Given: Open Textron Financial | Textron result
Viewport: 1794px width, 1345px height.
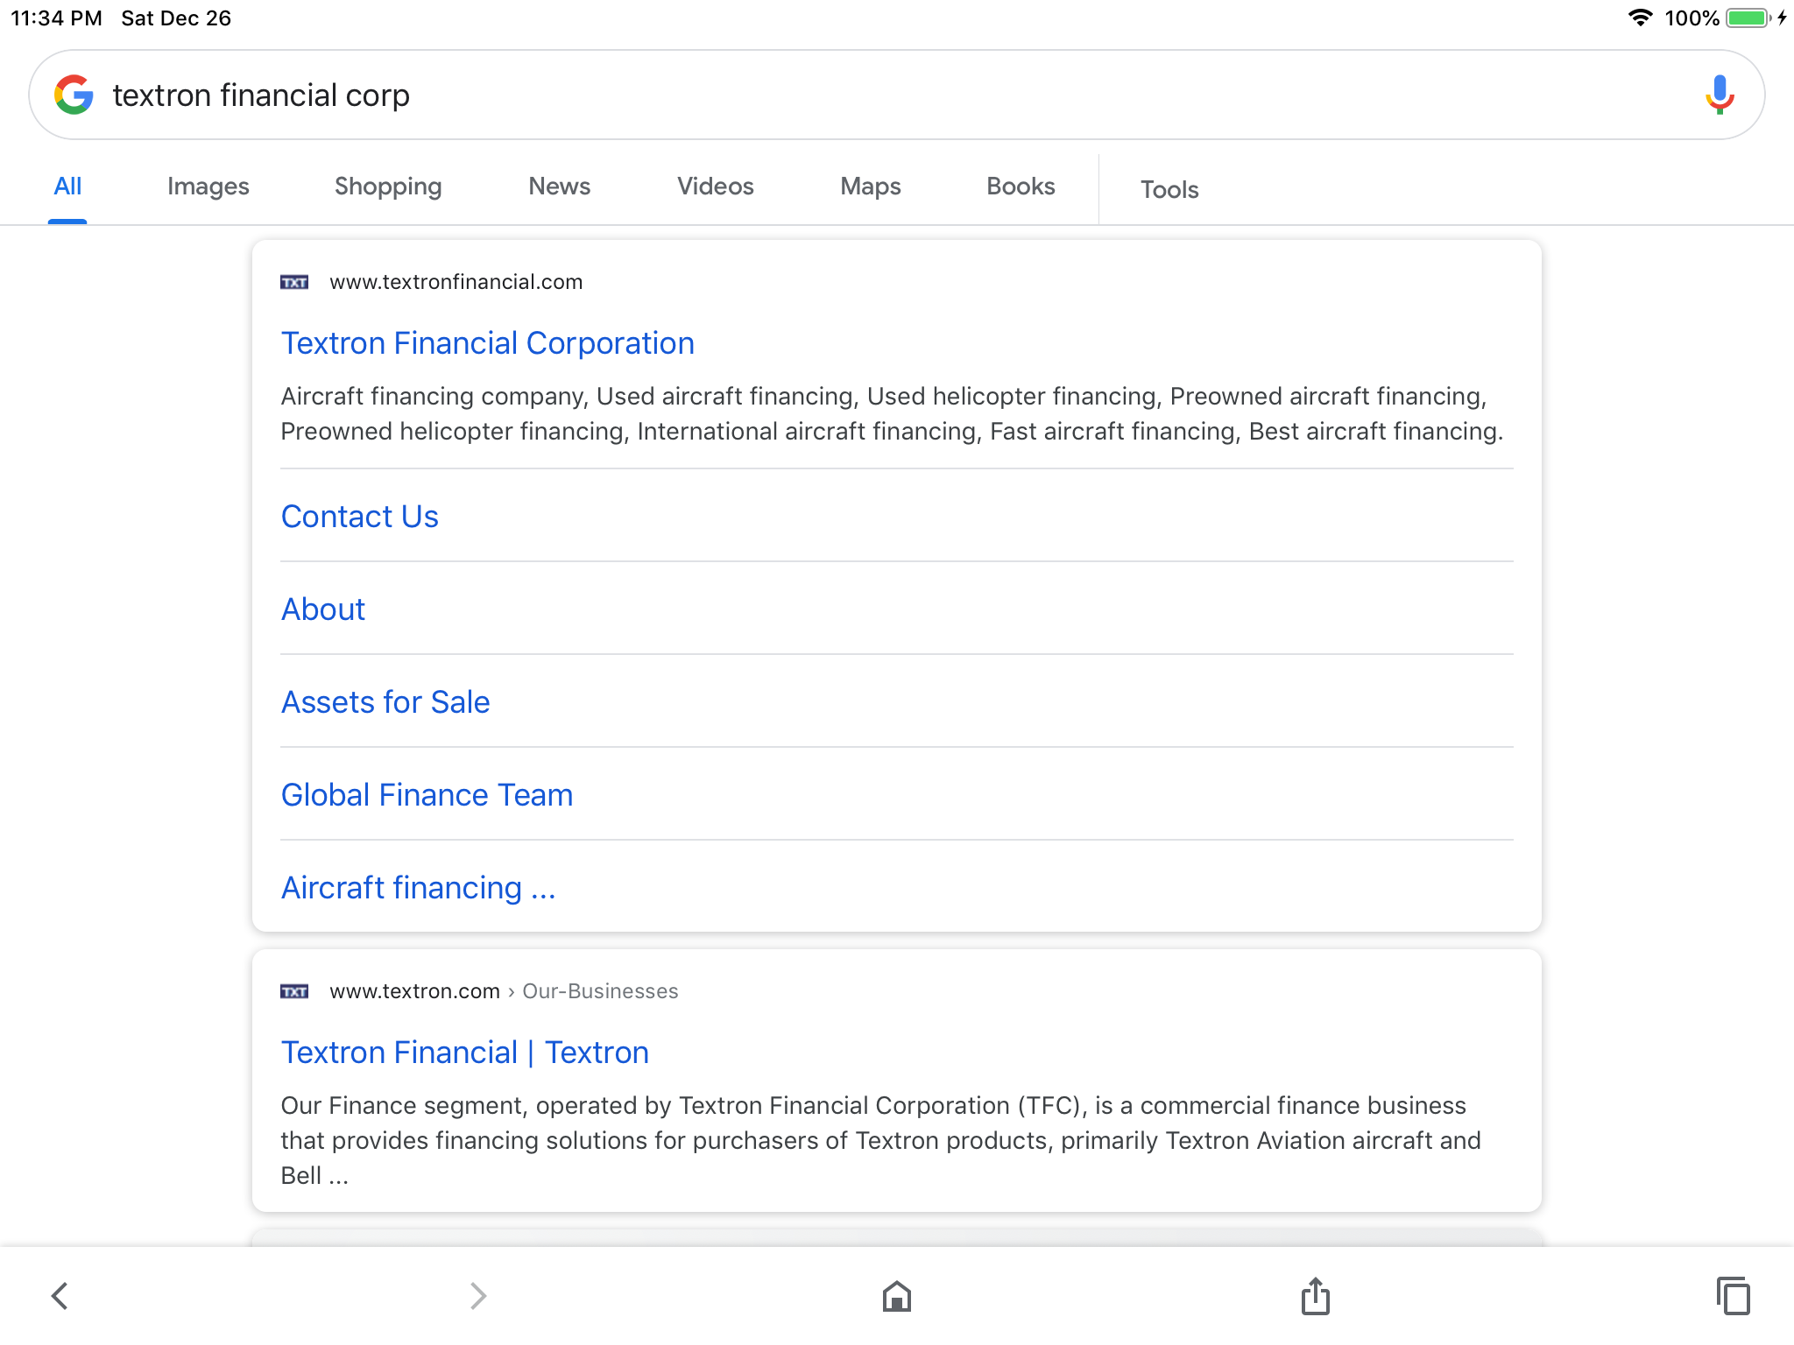Looking at the screenshot, I should click(465, 1053).
